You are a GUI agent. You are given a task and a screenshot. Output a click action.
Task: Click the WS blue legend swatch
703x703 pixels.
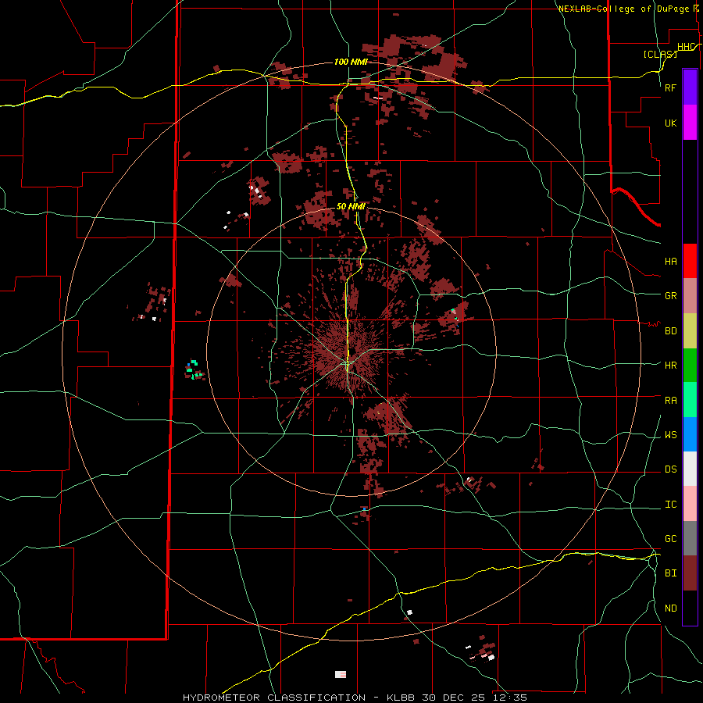coord(690,434)
